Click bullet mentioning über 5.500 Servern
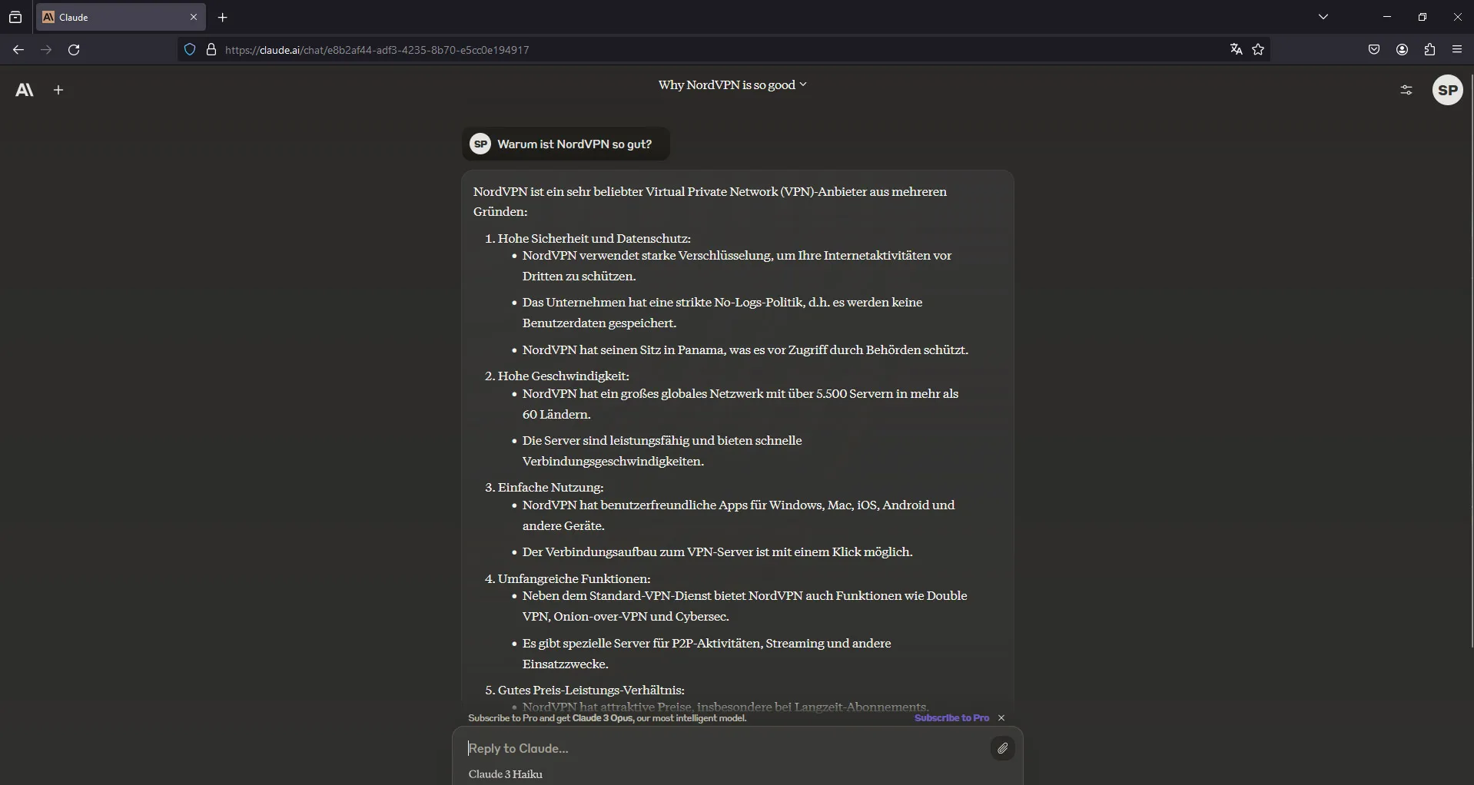Image resolution: width=1474 pixels, height=785 pixels. tap(740, 404)
